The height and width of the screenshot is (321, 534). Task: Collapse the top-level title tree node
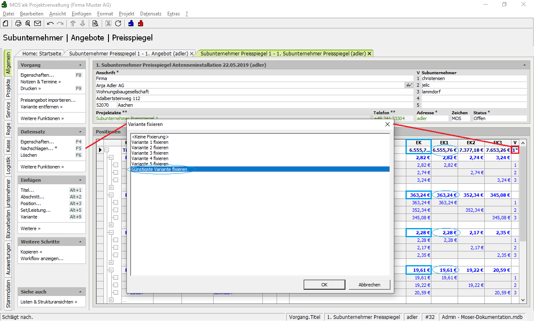point(106,150)
